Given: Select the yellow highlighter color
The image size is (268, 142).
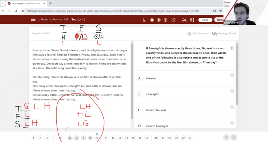Looking at the screenshot, I should [x=152, y=20].
